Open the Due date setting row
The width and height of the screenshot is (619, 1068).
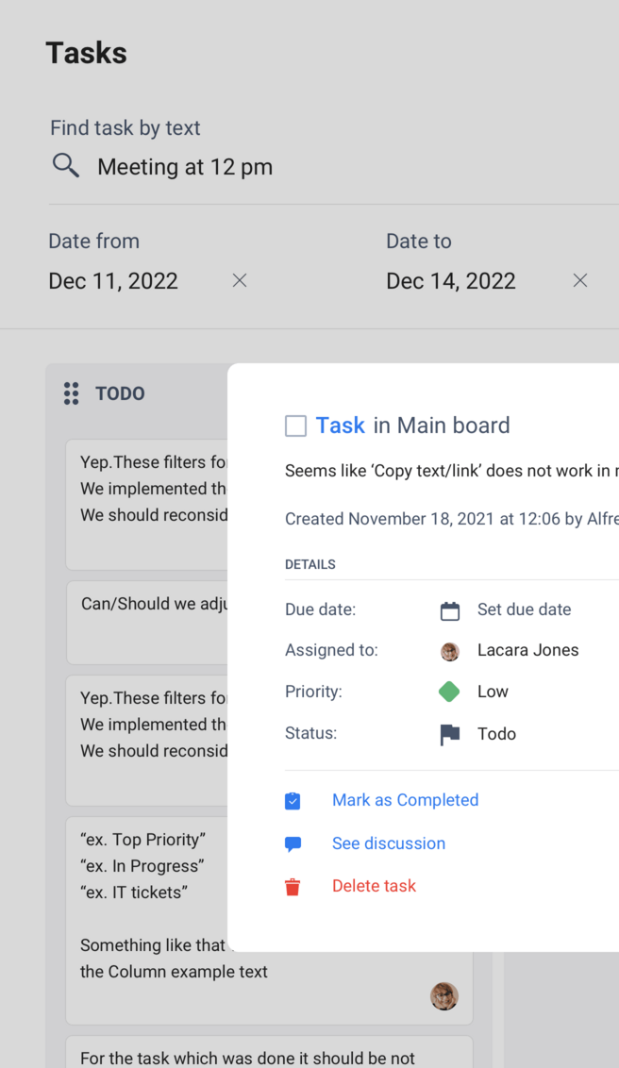524,609
